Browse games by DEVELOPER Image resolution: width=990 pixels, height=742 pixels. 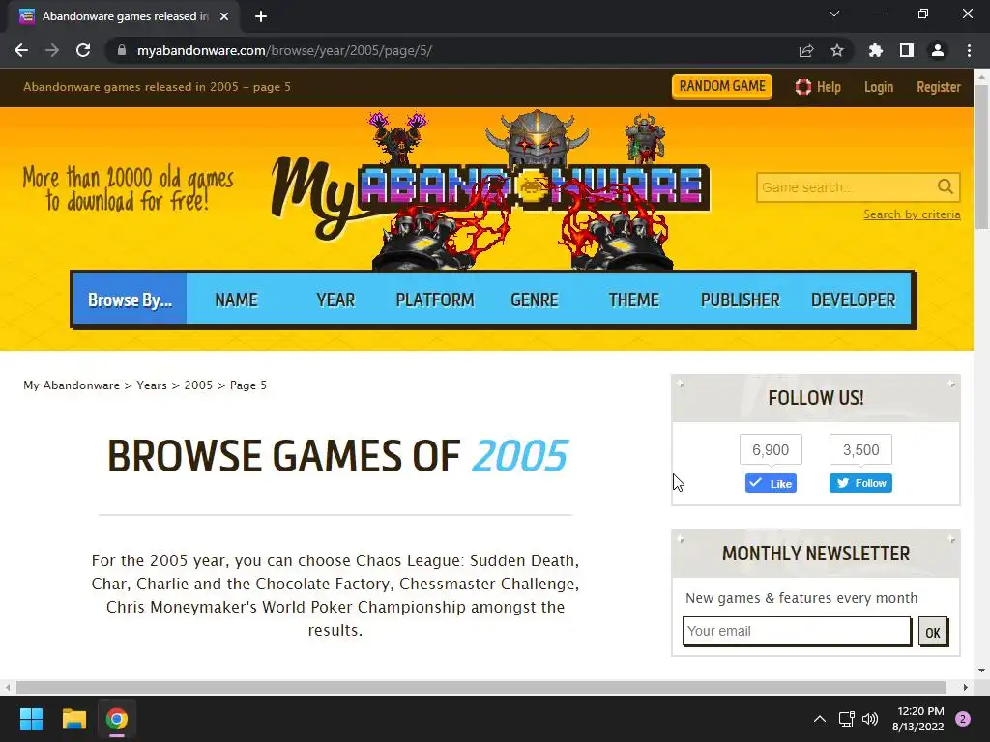pyautogui.click(x=853, y=300)
